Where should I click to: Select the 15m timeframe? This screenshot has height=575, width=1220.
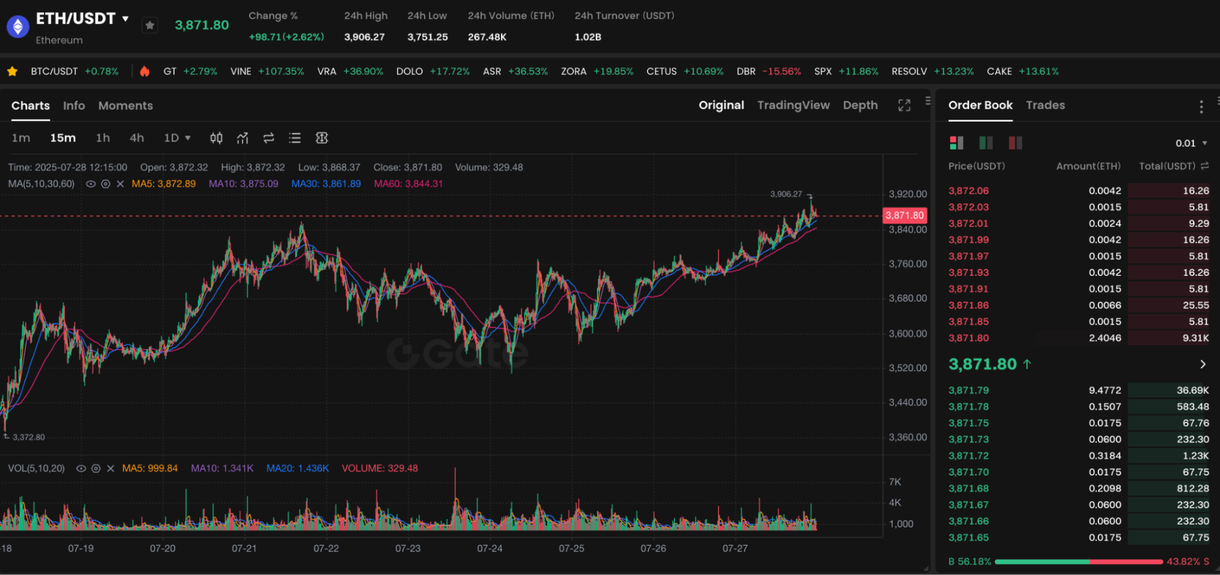63,138
